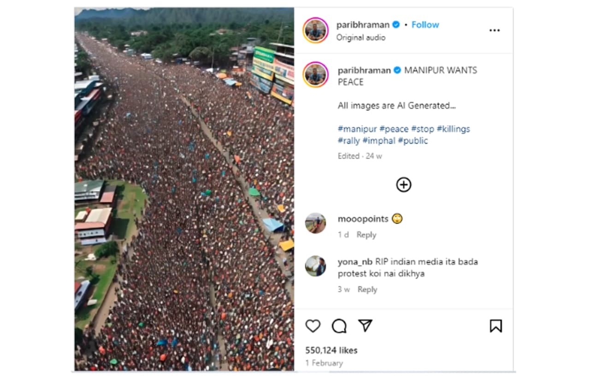Follow the paribhraman account
Image resolution: width=590 pixels, height=381 pixels.
click(x=425, y=25)
